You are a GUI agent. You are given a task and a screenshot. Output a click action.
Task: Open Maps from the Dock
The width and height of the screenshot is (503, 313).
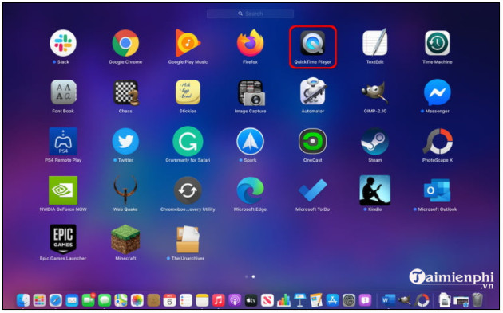click(x=121, y=300)
